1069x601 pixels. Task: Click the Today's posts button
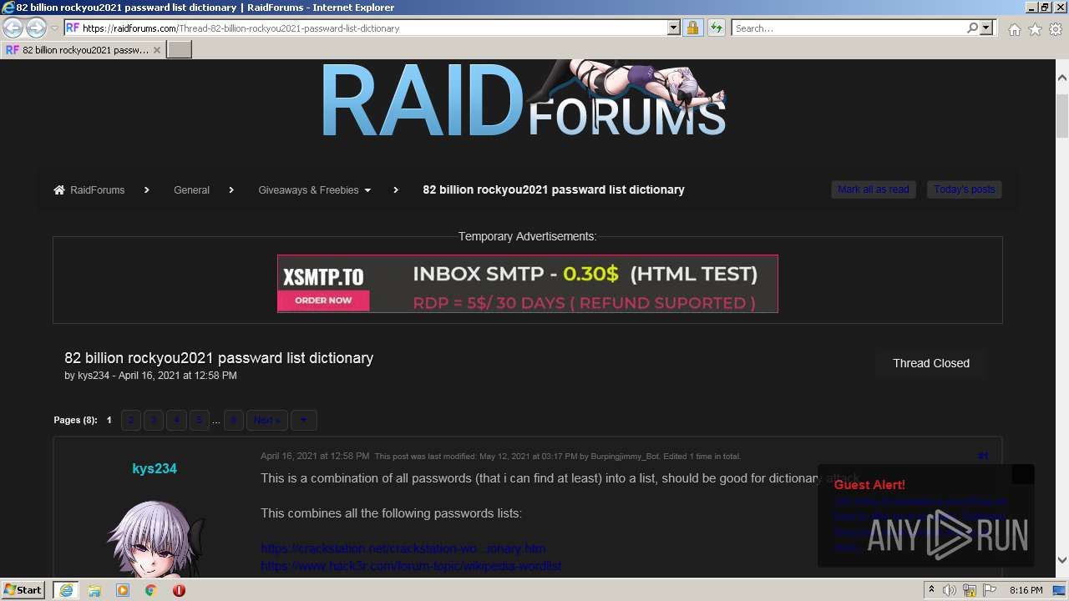965,189
